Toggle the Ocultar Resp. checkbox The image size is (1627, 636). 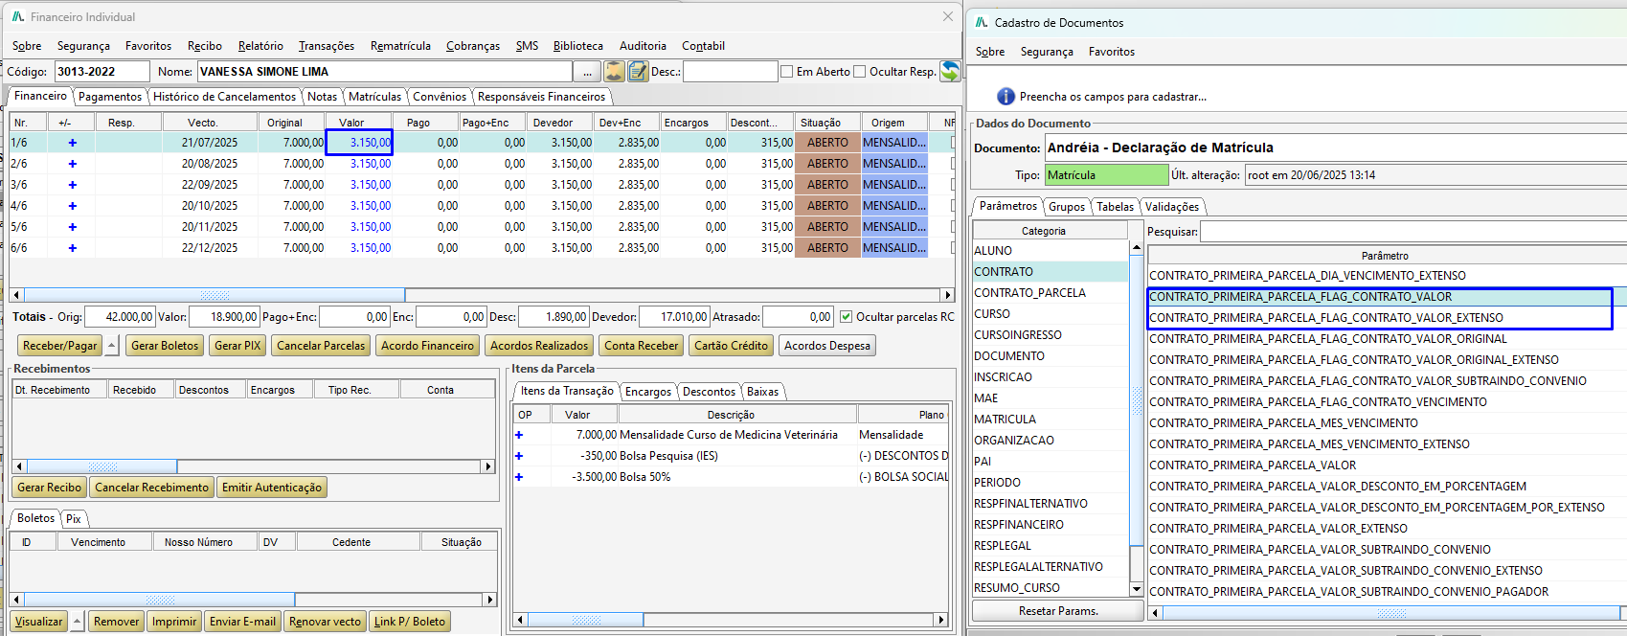coord(859,72)
